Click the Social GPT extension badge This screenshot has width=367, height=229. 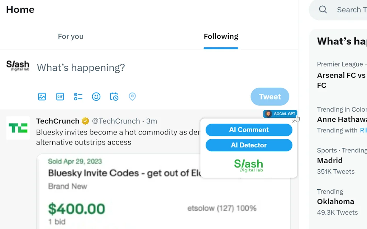[280, 113]
